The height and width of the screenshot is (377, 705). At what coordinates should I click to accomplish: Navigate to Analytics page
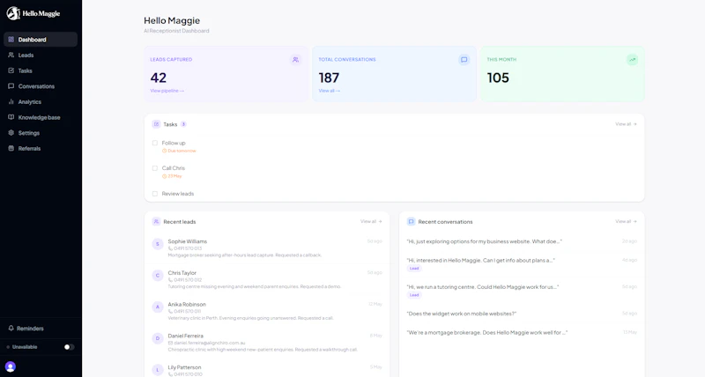(x=41, y=101)
